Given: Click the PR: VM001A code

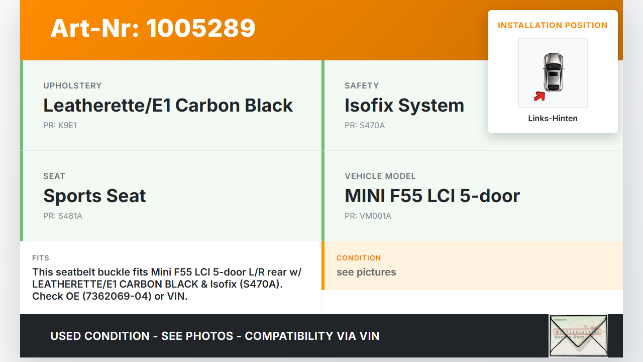Looking at the screenshot, I should tap(368, 216).
